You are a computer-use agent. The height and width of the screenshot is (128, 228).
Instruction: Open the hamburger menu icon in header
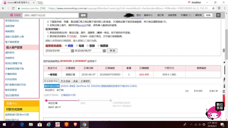218,15
